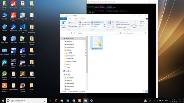Click the Navigation pane ribbon button
Image resolution: width=184 pixels, height=103 pixels.
click(x=64, y=25)
